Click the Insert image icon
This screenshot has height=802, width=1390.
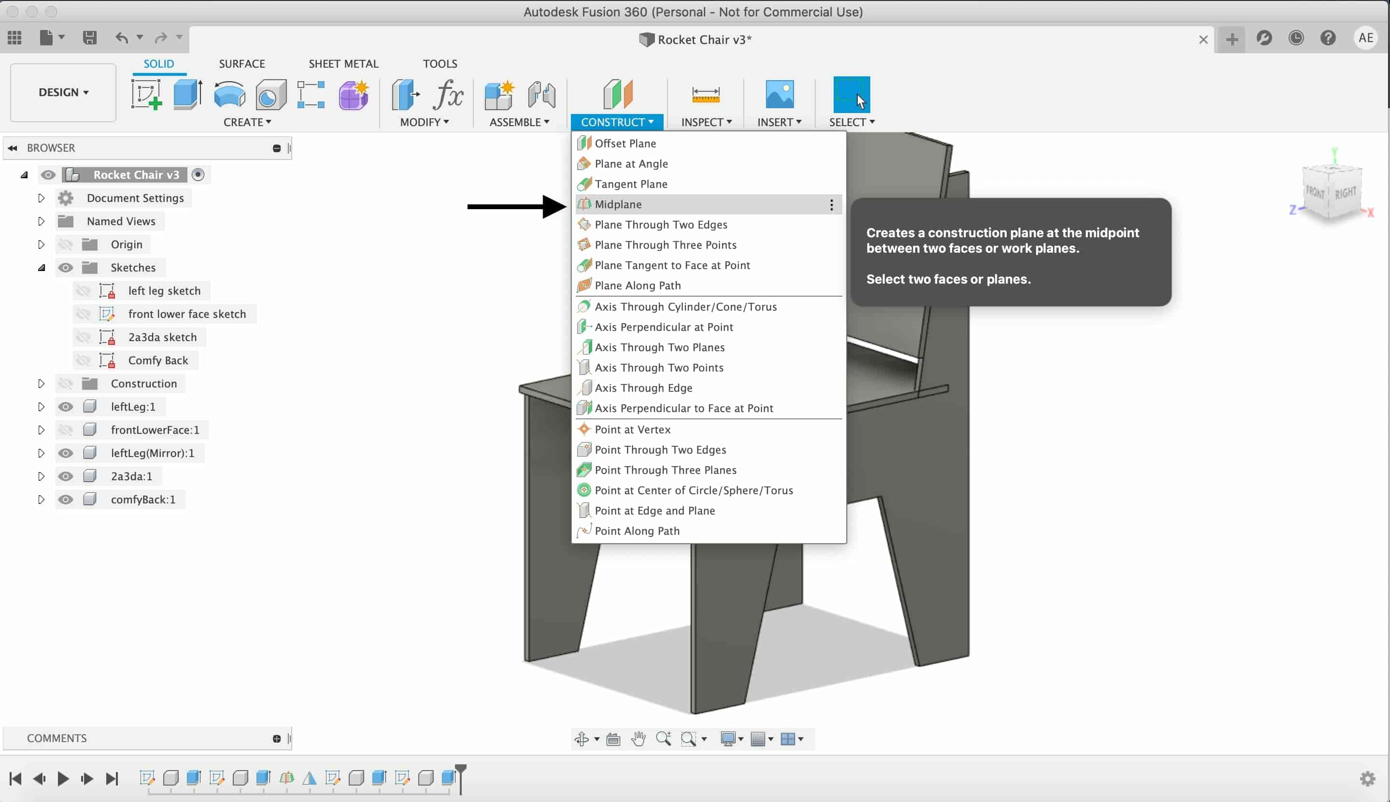[x=780, y=94]
